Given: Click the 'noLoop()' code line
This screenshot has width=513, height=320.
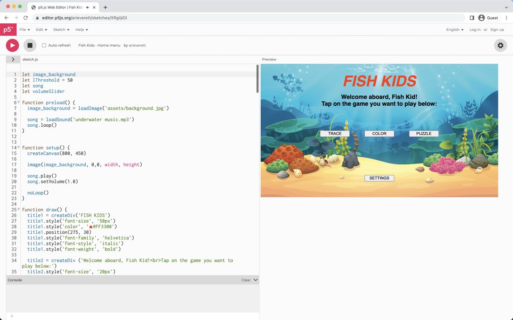Looking at the screenshot, I should pos(38,193).
